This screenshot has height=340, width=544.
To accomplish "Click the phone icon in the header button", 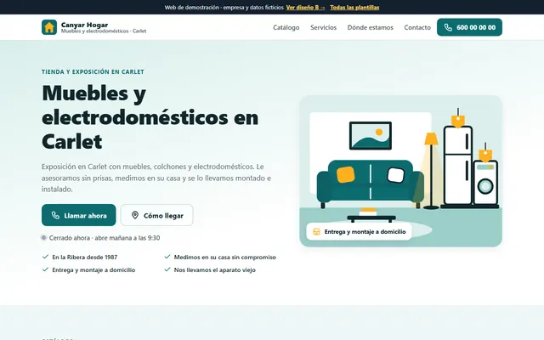I will (x=448, y=27).
